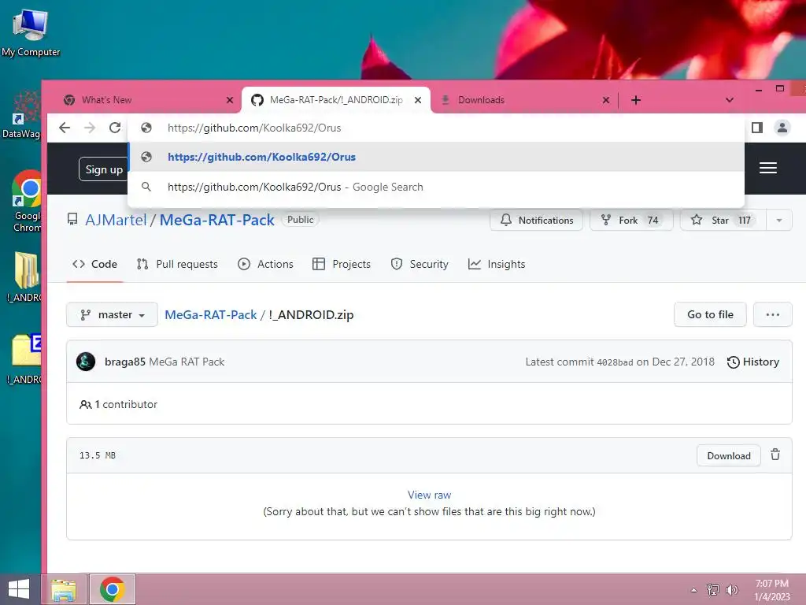The image size is (806, 605).
Task: Click MeGa-RAT-Pack breadcrumb link
Action: click(x=210, y=314)
